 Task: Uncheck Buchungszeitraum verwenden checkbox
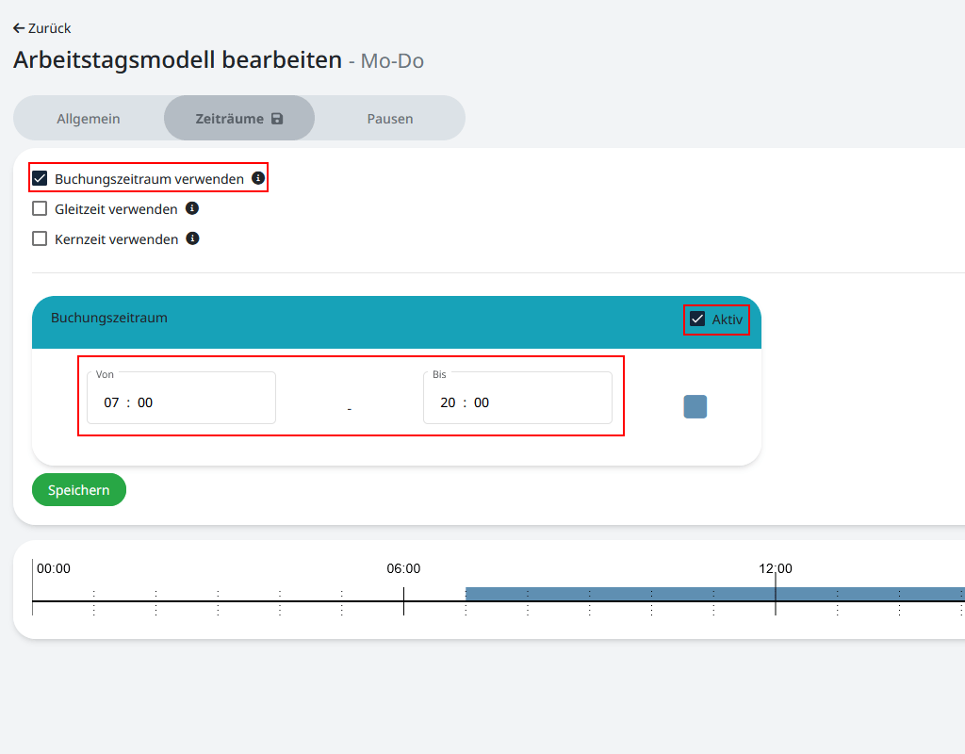coord(40,178)
